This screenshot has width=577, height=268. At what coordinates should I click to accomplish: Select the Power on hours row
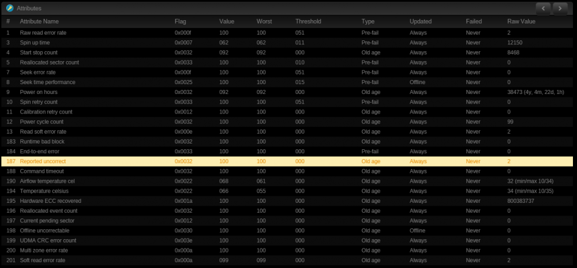tap(287, 92)
